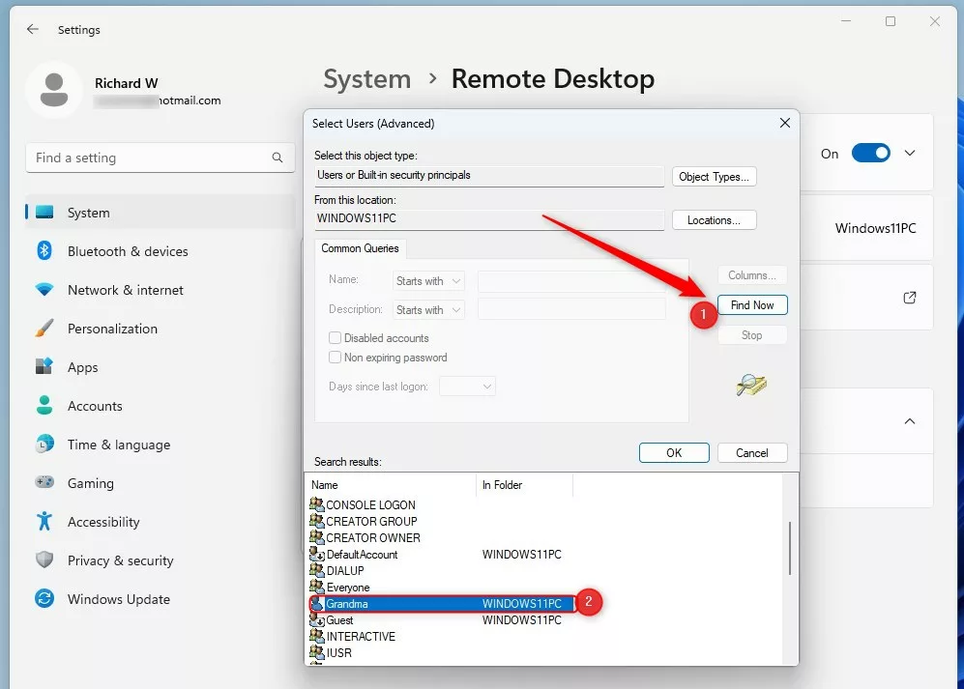Click the Find a setting search box
The height and width of the screenshot is (689, 964).
point(160,158)
